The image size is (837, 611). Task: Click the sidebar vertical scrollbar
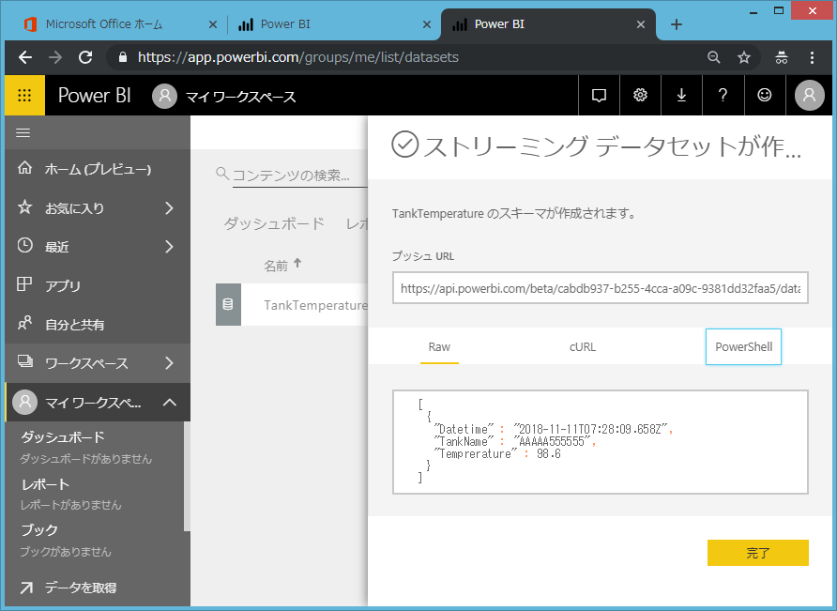187,475
